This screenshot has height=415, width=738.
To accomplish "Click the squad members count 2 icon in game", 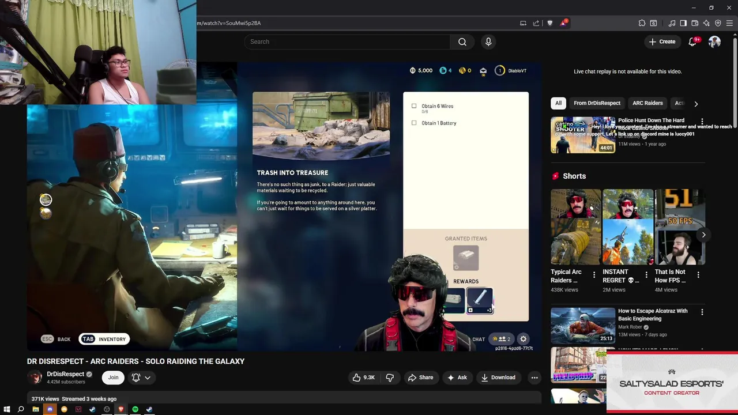I will click(502, 339).
